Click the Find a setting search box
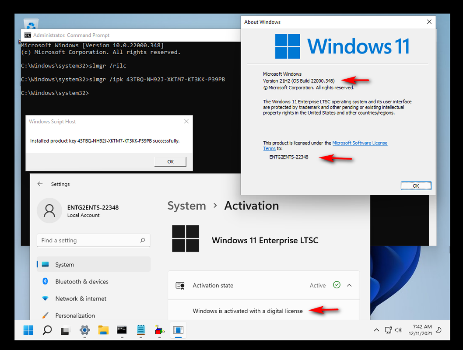Viewport: 463px width, 350px height. click(x=93, y=240)
